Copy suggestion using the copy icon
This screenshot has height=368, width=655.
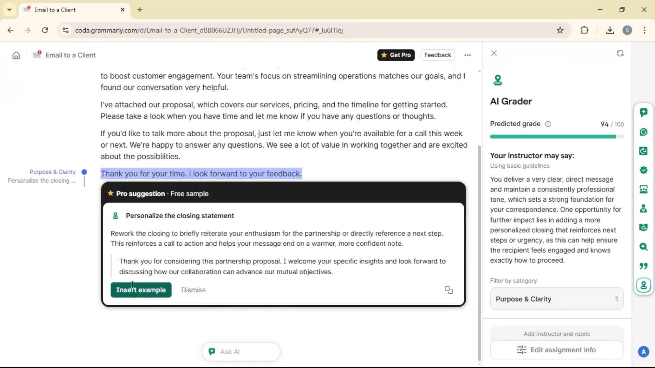[x=449, y=290]
